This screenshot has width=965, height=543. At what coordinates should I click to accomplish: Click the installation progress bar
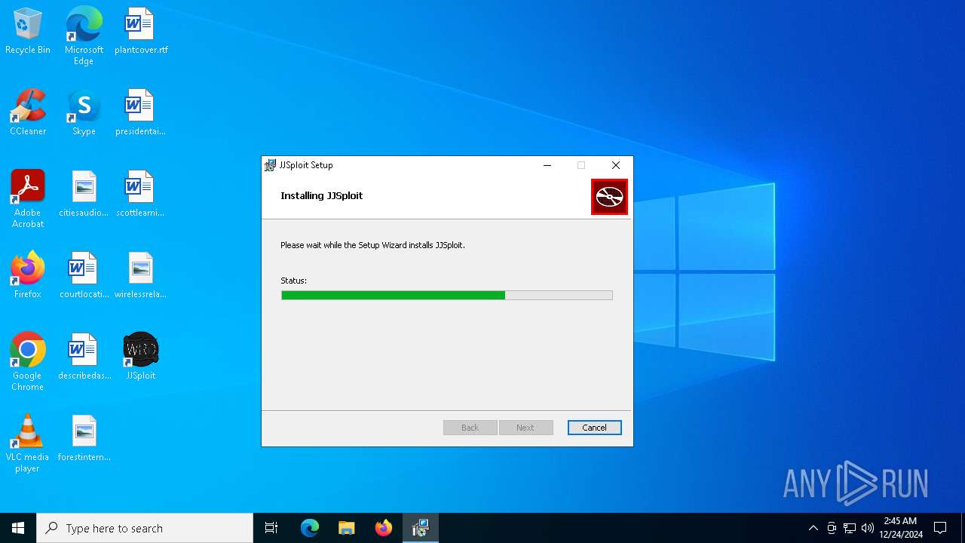tap(446, 296)
